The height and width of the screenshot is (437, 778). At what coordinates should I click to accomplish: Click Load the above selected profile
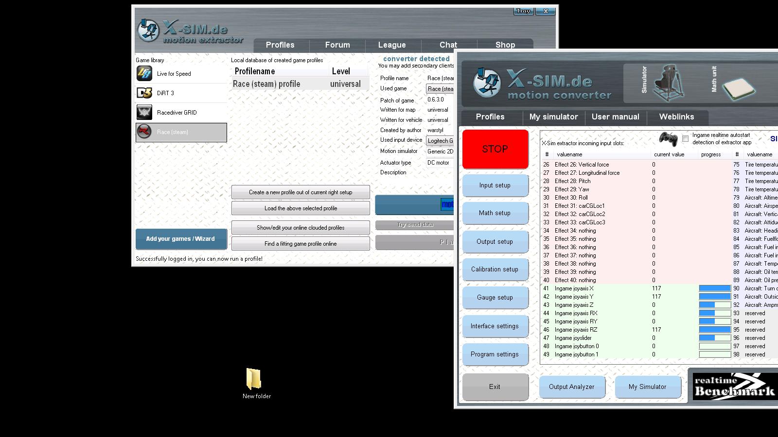tap(301, 208)
